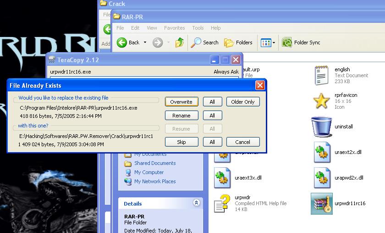Click the All button next to Rename

pos(212,116)
